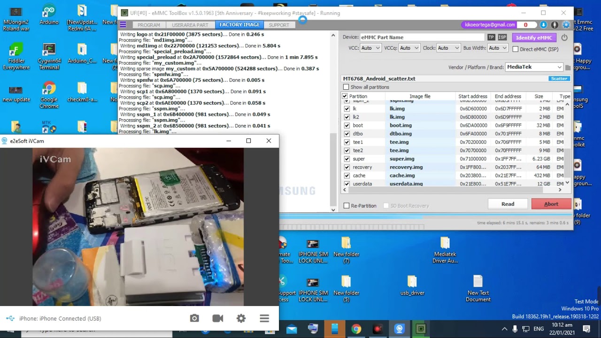Image resolution: width=601 pixels, height=338 pixels.
Task: Click the folder icon beside MediaTek brand
Action: (568, 68)
